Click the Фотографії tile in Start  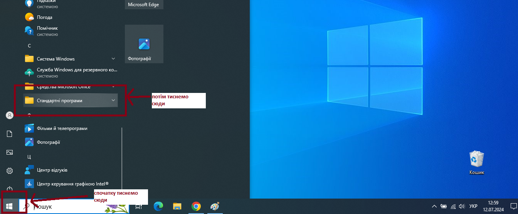pos(144,44)
